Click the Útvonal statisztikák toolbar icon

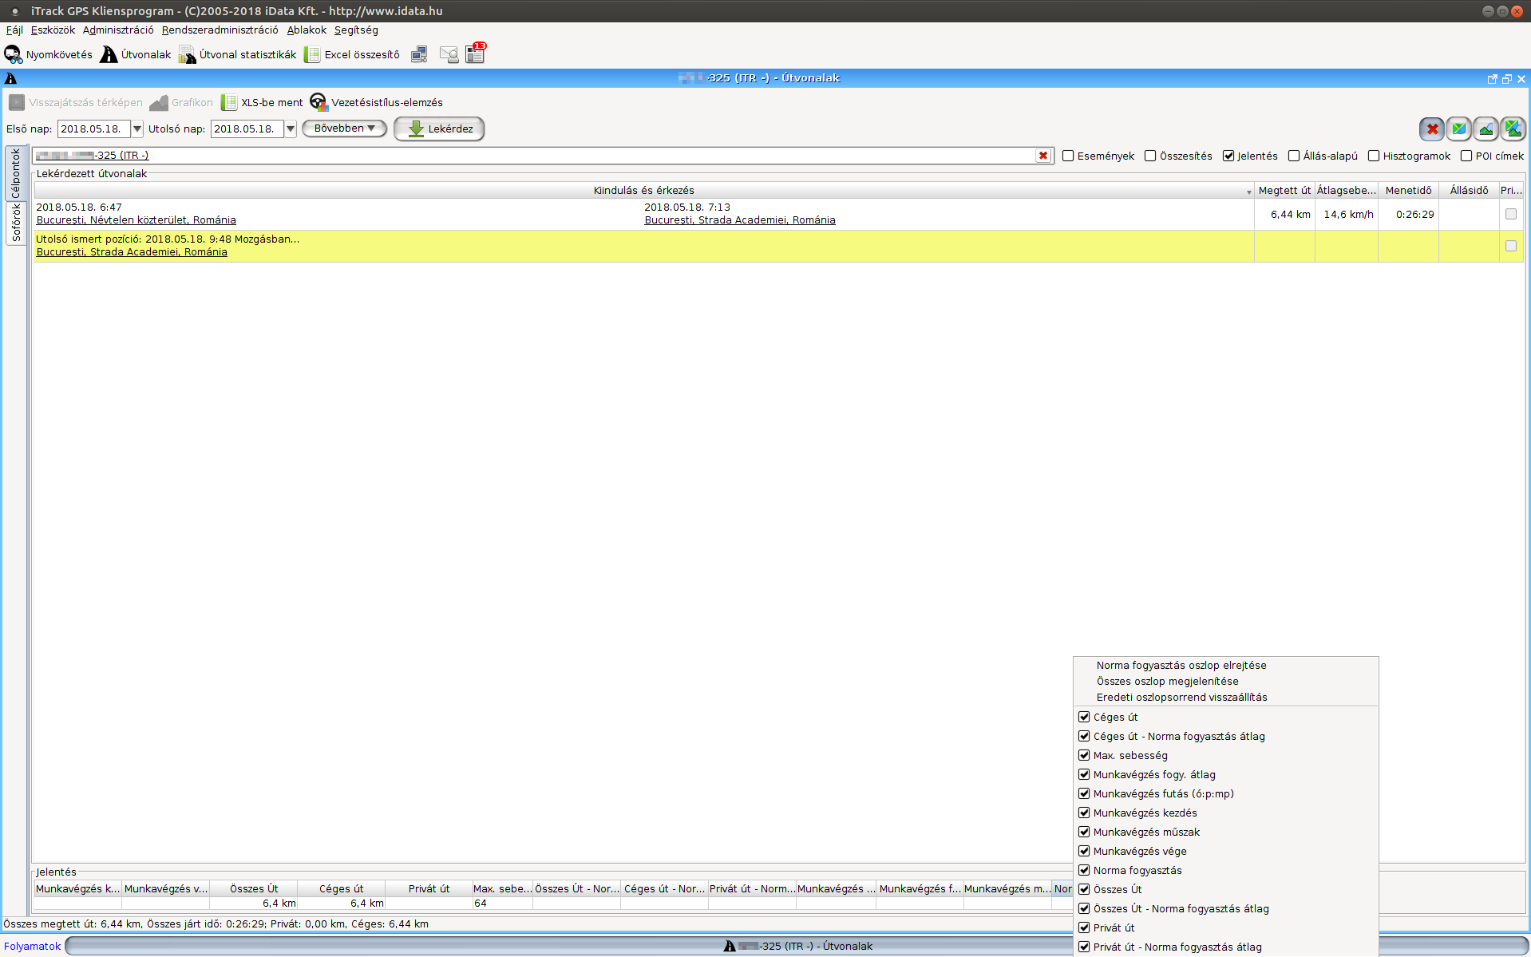[x=237, y=55]
